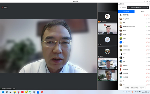This screenshot has width=150, height=94.
Task: Toggle the microphone icon for JiangH5555
Action: click(x=147, y=19)
